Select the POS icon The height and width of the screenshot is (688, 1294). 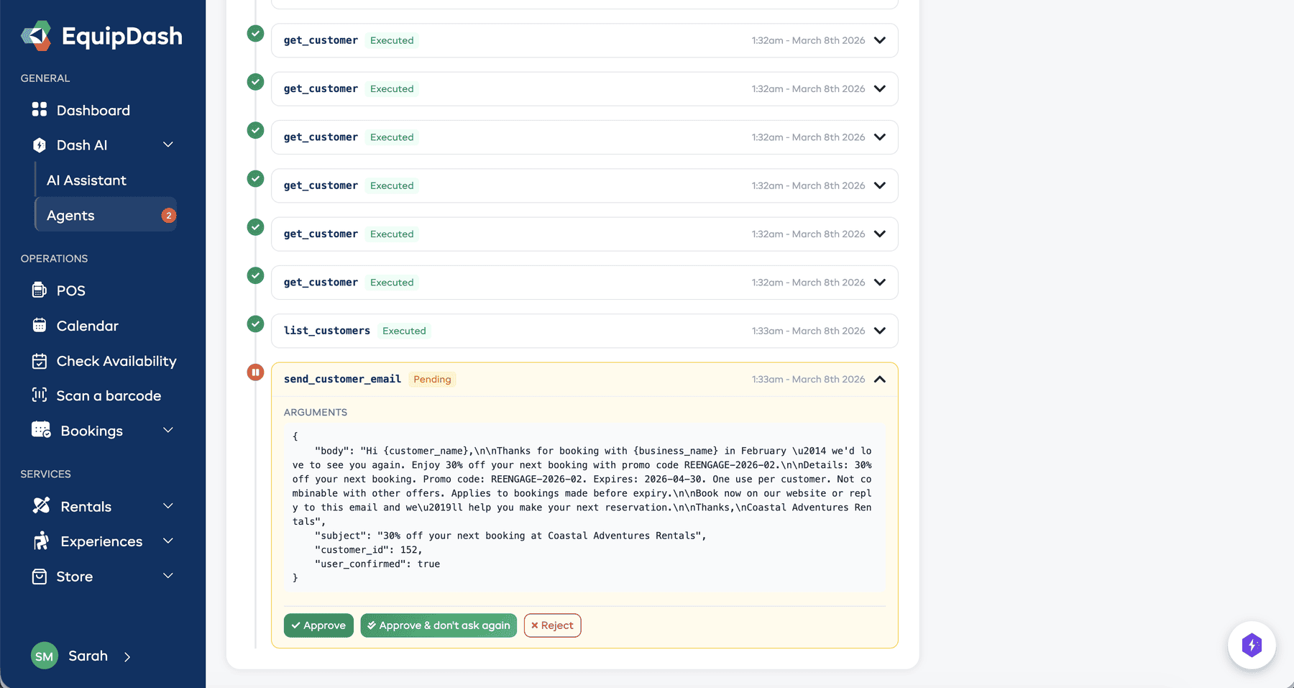point(40,290)
